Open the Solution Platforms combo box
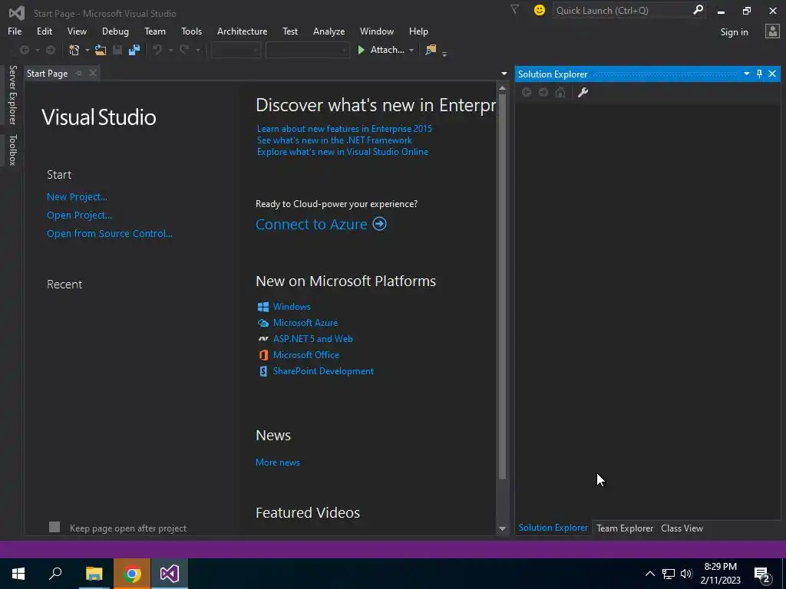Image resolution: width=786 pixels, height=589 pixels. pos(307,50)
